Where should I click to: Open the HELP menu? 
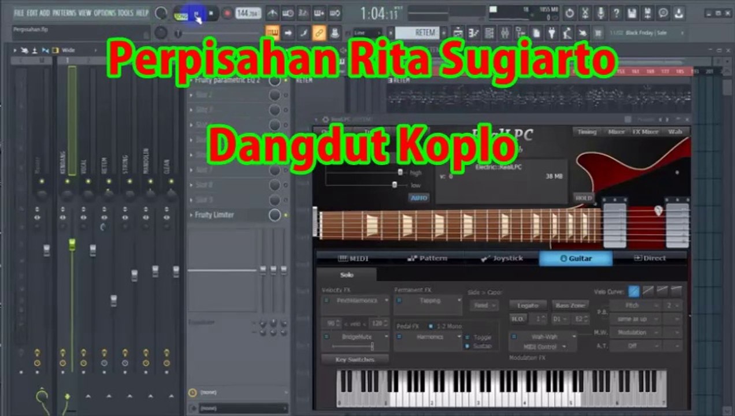click(142, 13)
